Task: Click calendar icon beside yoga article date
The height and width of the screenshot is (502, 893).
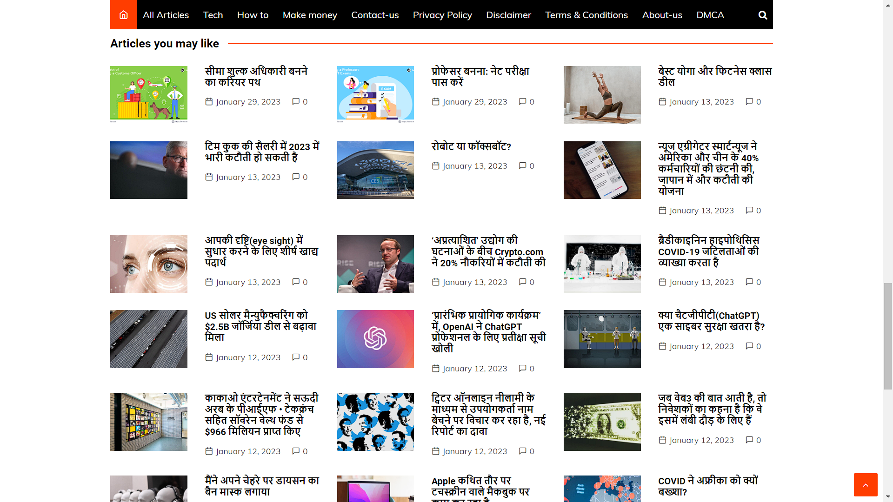Action: (x=662, y=101)
